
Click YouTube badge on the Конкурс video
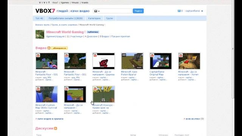tap(95, 88)
